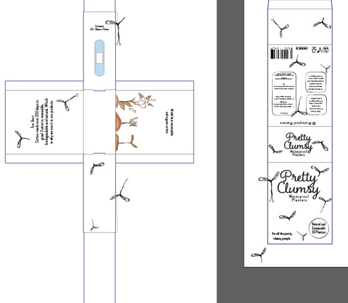
Task: Select the seed left of large Pretty Clumsy logo
Action: [x=269, y=187]
